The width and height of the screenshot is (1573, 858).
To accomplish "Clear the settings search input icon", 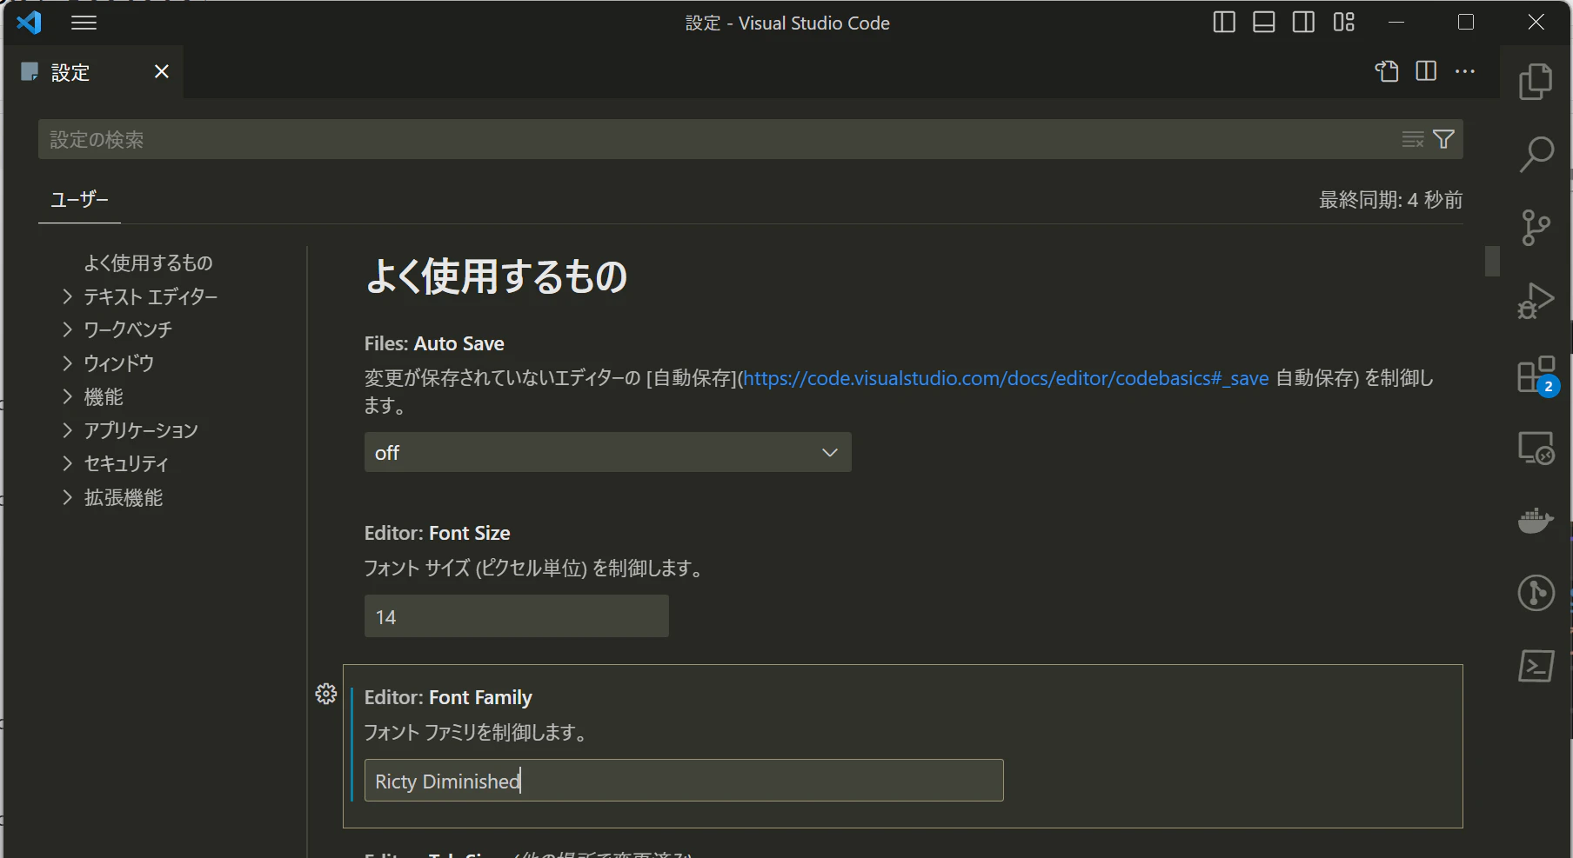I will (1413, 139).
